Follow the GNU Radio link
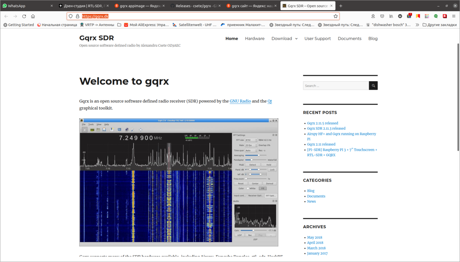 click(x=240, y=101)
